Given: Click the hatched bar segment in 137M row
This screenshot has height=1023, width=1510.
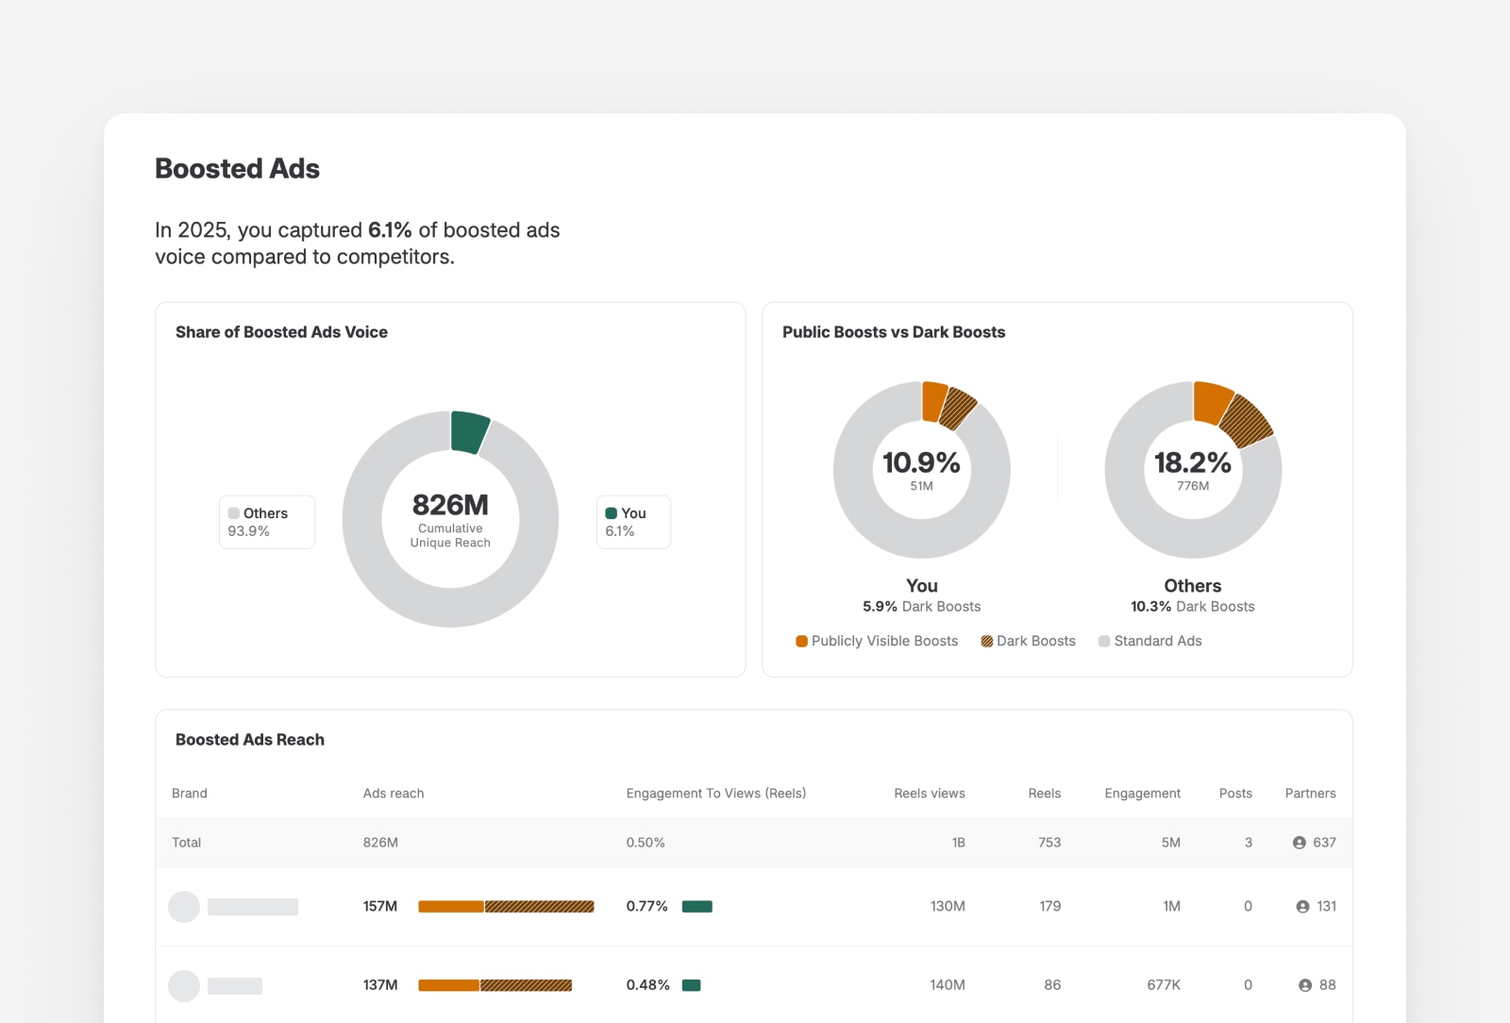Looking at the screenshot, I should click(527, 985).
